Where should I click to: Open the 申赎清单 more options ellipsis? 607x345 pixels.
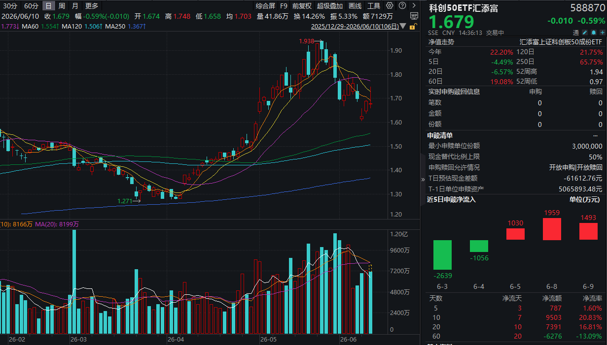pyautogui.click(x=597, y=135)
